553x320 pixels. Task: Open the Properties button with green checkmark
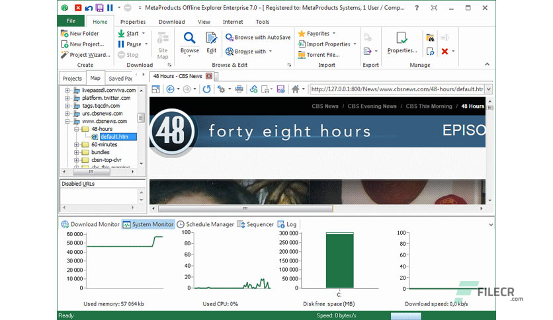click(402, 42)
